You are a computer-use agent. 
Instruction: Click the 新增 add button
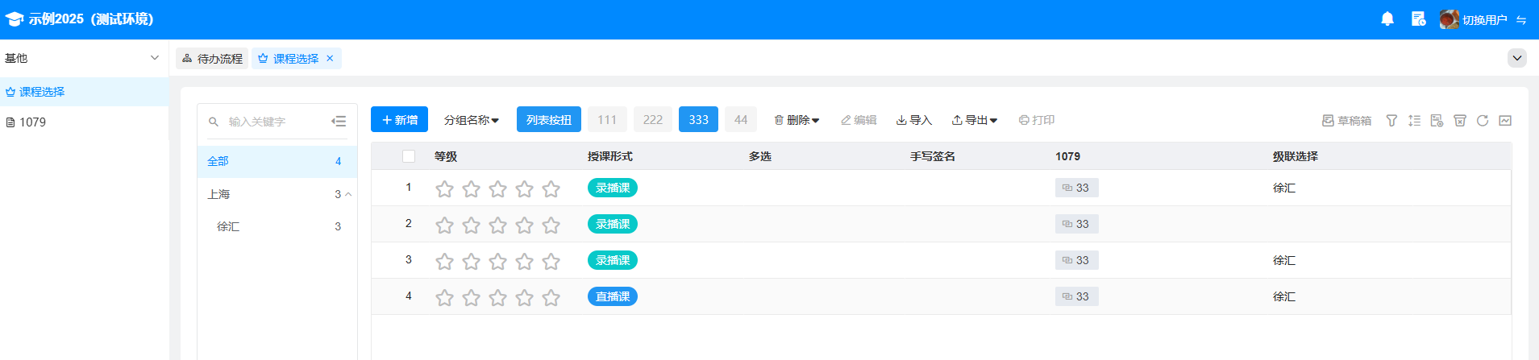click(399, 120)
